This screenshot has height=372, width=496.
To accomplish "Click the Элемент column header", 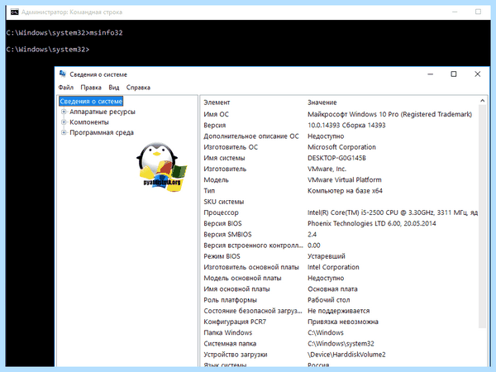I will click(217, 103).
